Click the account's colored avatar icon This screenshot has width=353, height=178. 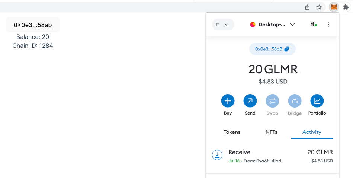point(253,24)
